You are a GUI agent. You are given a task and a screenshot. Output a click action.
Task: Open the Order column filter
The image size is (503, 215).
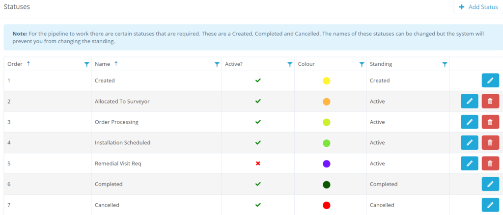(86, 64)
